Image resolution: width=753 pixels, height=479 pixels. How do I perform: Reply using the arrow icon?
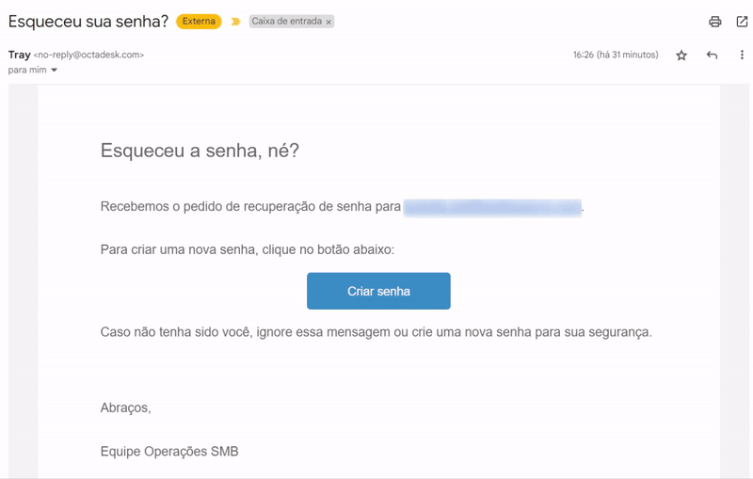[712, 56]
